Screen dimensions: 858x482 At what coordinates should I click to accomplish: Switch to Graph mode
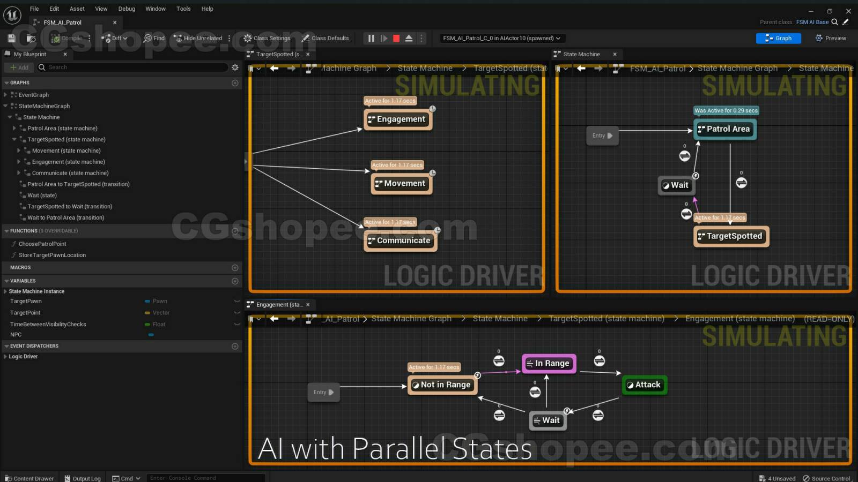[x=778, y=38]
